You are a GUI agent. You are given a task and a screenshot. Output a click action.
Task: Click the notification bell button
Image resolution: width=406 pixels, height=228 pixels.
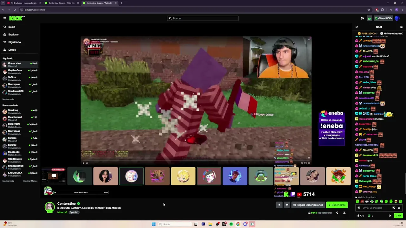pos(279,205)
